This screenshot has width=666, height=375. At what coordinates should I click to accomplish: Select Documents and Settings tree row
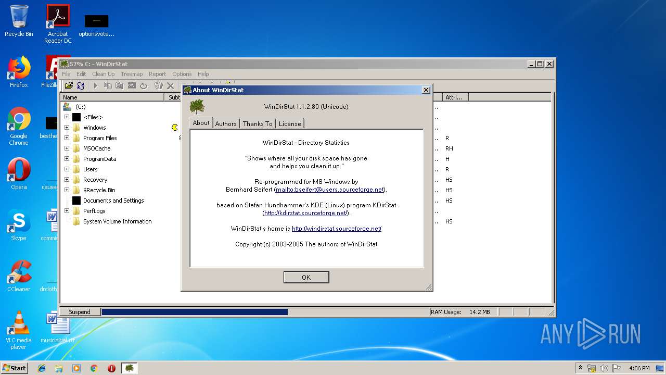(113, 201)
